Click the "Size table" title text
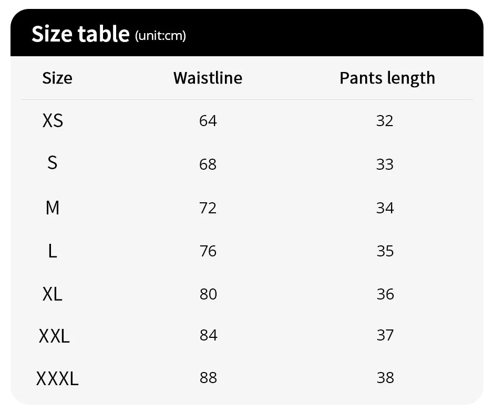The image size is (494, 413). coord(80,34)
